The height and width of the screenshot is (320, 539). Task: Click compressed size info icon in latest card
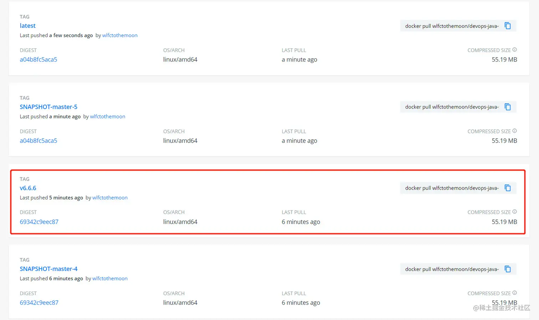coord(514,50)
